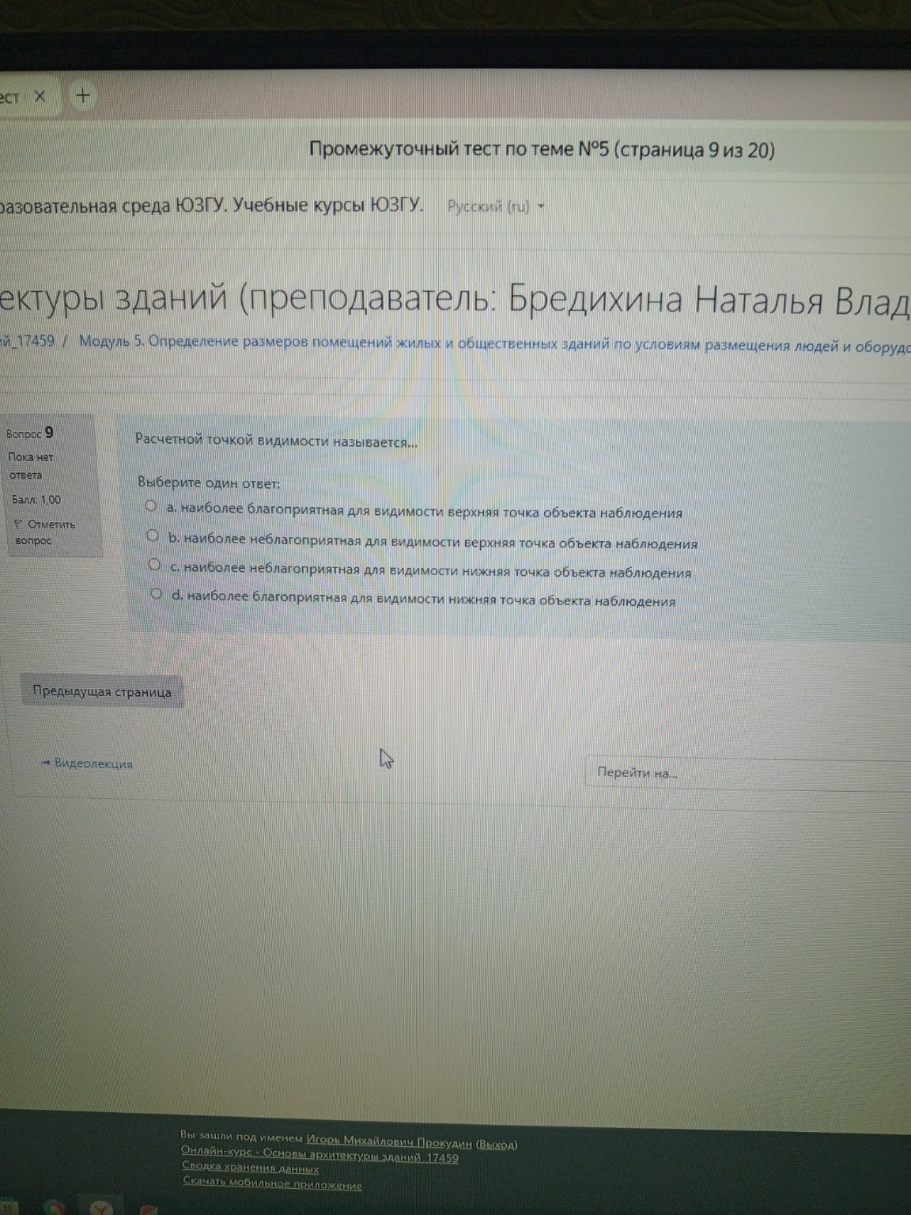
Task: Select answer option d благоприятная нижняя точка
Action: click(x=155, y=595)
